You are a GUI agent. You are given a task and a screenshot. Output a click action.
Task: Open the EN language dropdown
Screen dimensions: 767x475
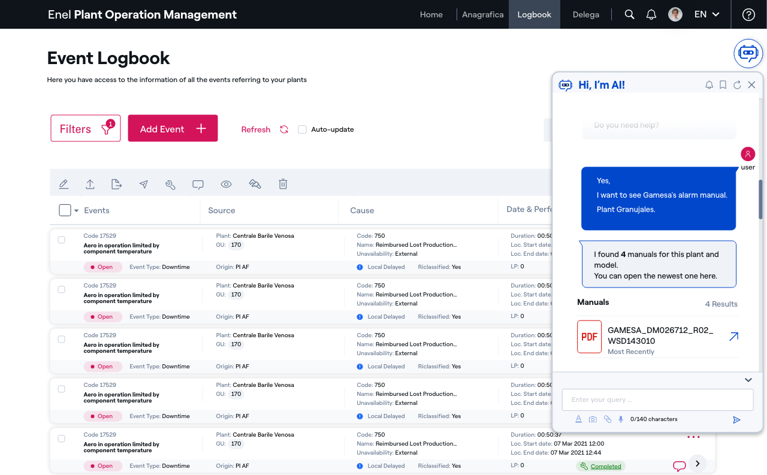(x=707, y=14)
